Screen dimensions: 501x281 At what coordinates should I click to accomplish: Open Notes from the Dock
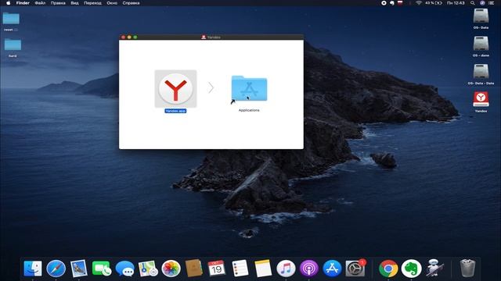pyautogui.click(x=263, y=269)
